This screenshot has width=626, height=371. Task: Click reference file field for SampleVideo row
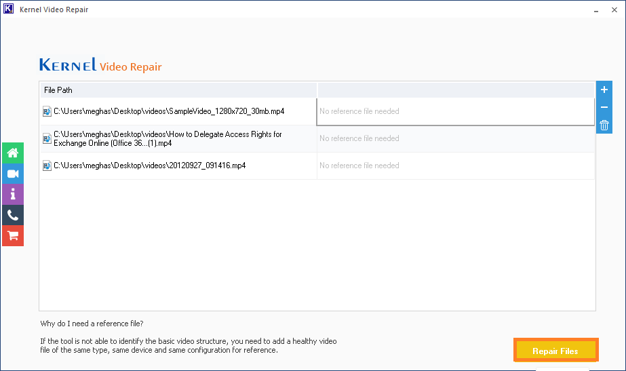pos(456,111)
